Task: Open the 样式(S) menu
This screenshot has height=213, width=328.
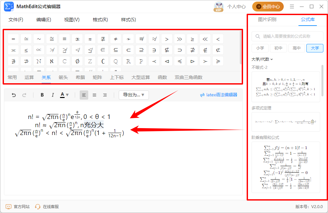Action: (x=129, y=20)
